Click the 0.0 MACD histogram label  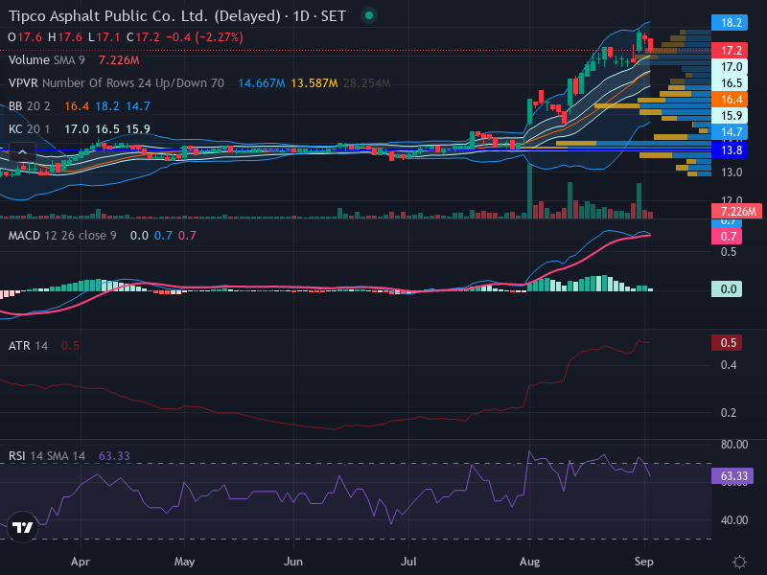727,289
